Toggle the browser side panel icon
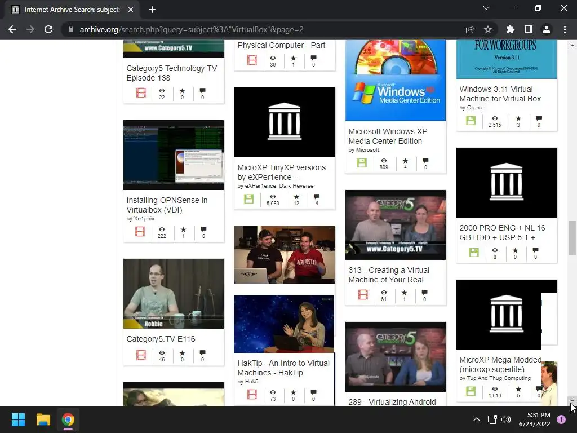 (x=529, y=29)
